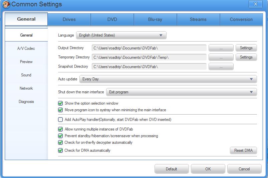Viewport: 268px width, 178px height.
Task: Close the Common Settings dialog
Action: pyautogui.click(x=256, y=4)
